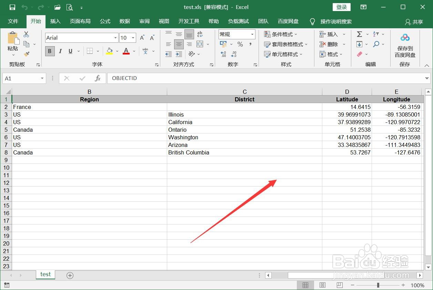This screenshot has width=433, height=290.
Task: Click the Paste clipboard icon
Action: pyautogui.click(x=13, y=38)
